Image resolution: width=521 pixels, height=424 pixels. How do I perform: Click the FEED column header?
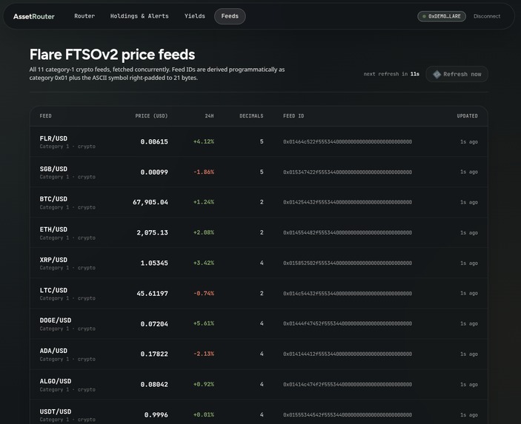point(45,115)
